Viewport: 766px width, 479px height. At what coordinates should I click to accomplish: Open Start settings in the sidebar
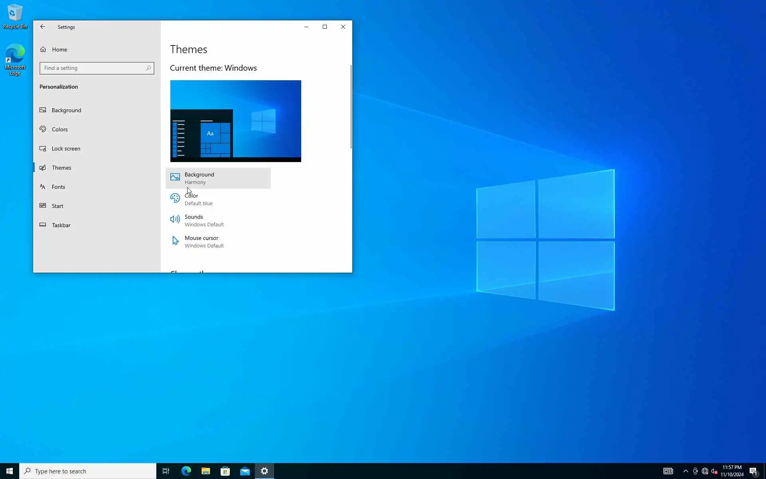tap(57, 206)
